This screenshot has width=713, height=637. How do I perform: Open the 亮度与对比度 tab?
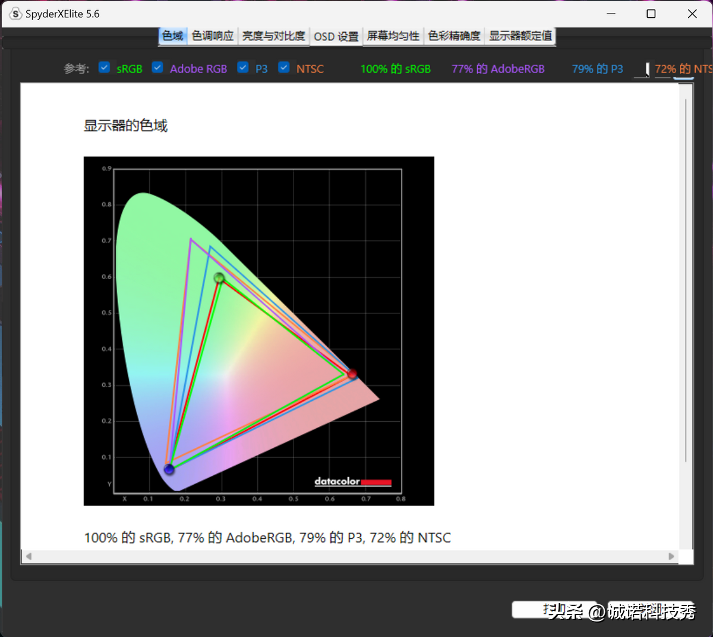[273, 36]
